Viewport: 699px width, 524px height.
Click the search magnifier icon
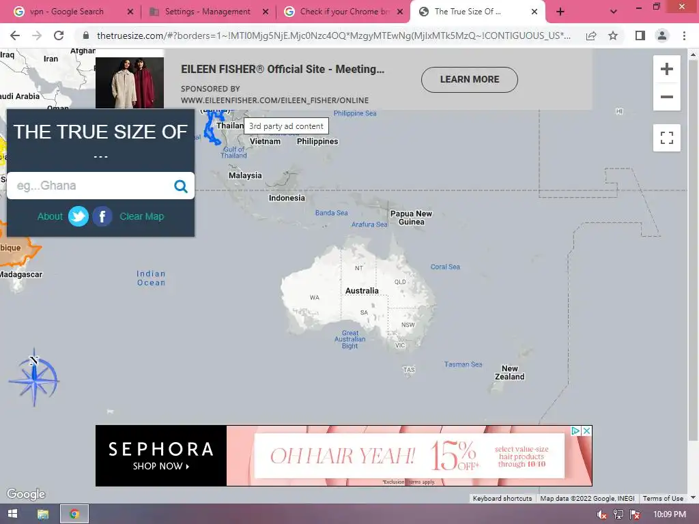(180, 186)
